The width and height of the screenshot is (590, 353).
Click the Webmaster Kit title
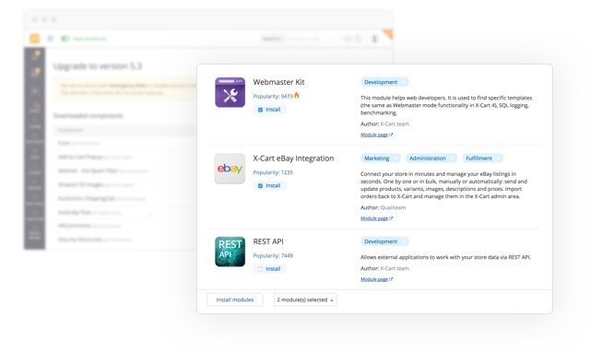[x=278, y=82]
